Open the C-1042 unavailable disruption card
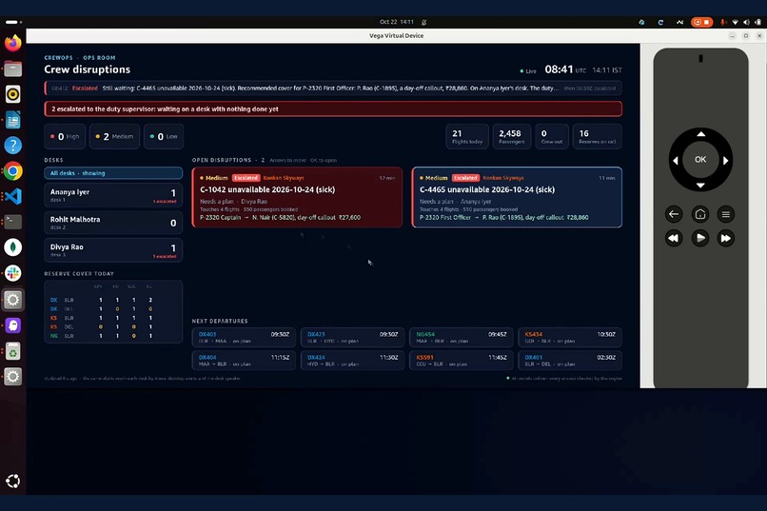The image size is (767, 511). point(297,198)
